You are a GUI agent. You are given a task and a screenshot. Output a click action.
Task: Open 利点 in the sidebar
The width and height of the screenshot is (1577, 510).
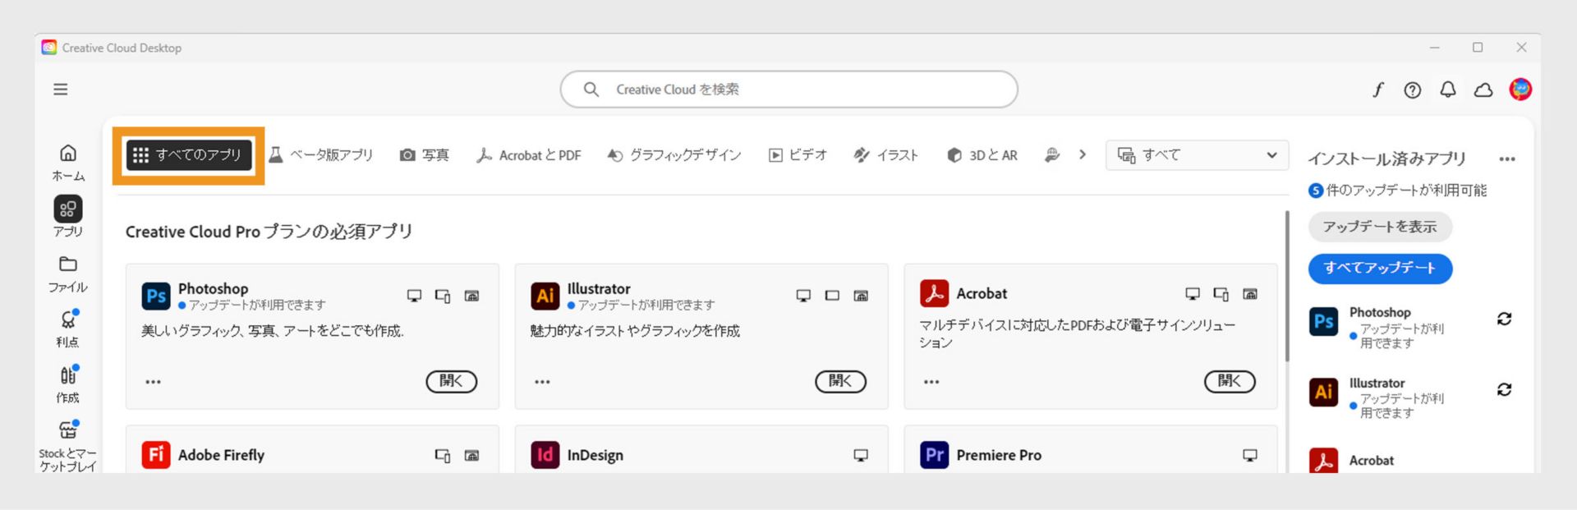[68, 329]
